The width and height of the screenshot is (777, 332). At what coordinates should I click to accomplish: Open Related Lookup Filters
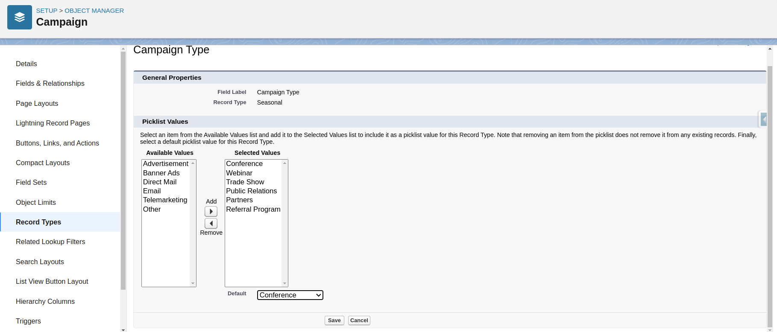coord(50,242)
